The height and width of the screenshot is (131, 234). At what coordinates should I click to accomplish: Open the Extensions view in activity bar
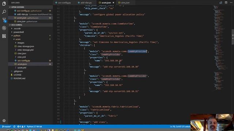click(x=4, y=36)
